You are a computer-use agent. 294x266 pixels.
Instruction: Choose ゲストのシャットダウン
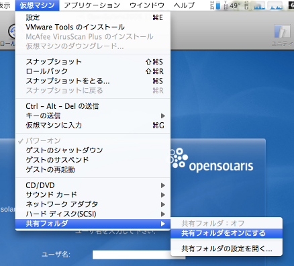pyautogui.click(x=93, y=150)
